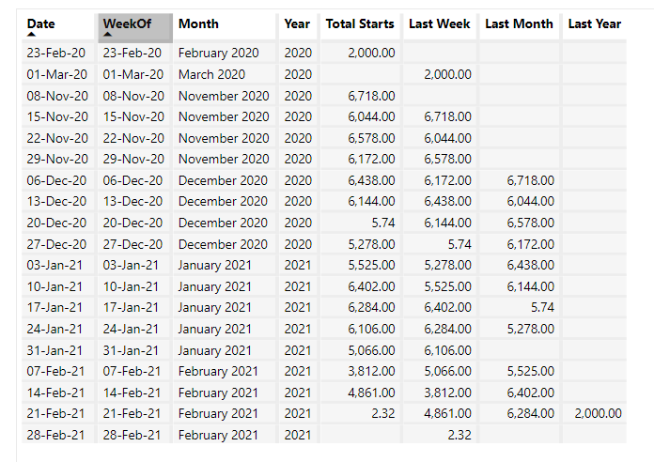This screenshot has width=654, height=462.
Task: Select Date cell 21-Feb-21
Action: point(55,413)
